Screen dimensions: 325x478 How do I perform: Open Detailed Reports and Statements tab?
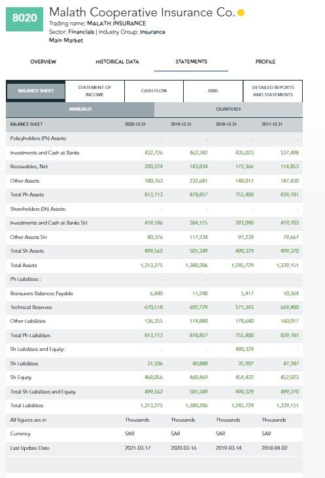pyautogui.click(x=273, y=91)
